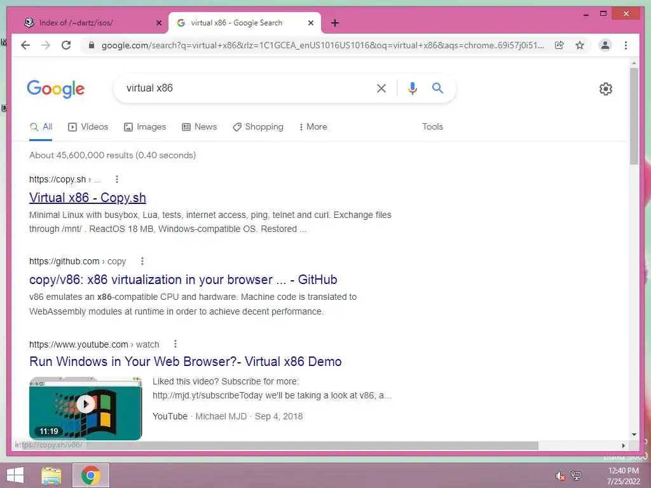Open options dots for github.com result
The width and height of the screenshot is (651, 488).
click(142, 261)
